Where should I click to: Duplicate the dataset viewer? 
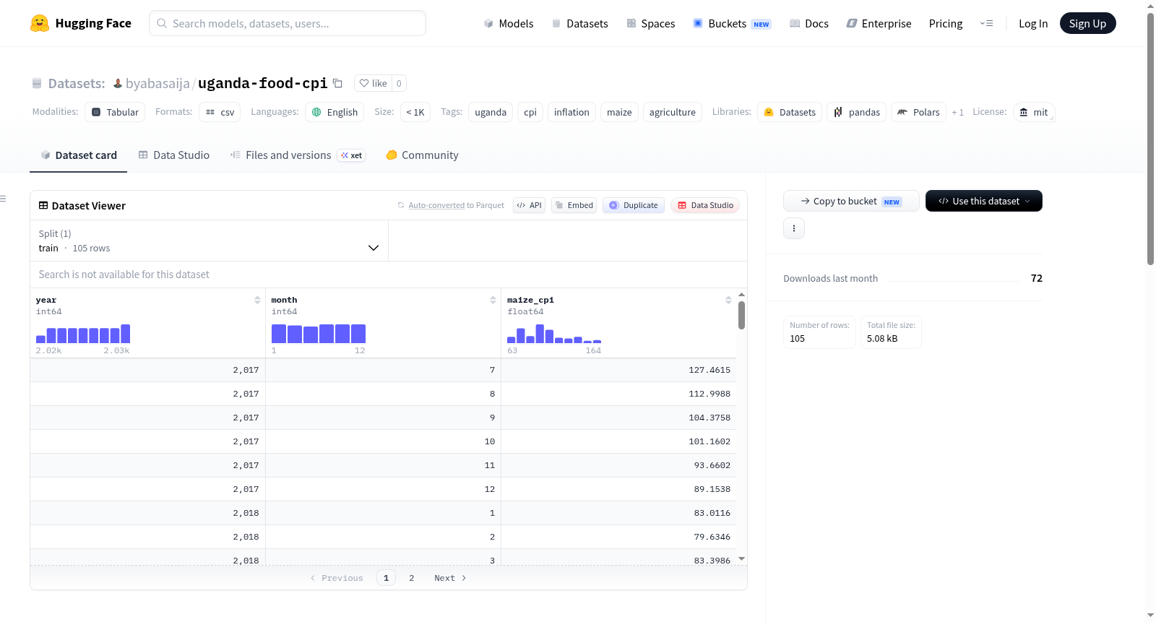pos(634,205)
